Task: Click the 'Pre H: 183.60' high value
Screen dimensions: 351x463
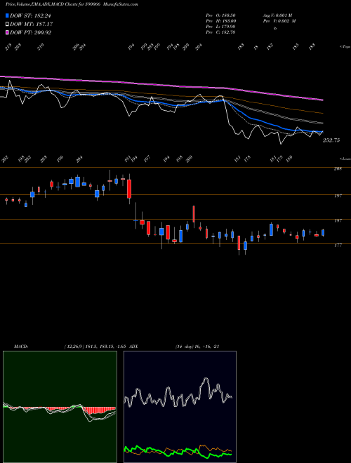Action: [220, 21]
